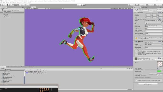This screenshot has height=92, width=163.
Task: Click the Mute Audio button
Action: click(x=121, y=8)
